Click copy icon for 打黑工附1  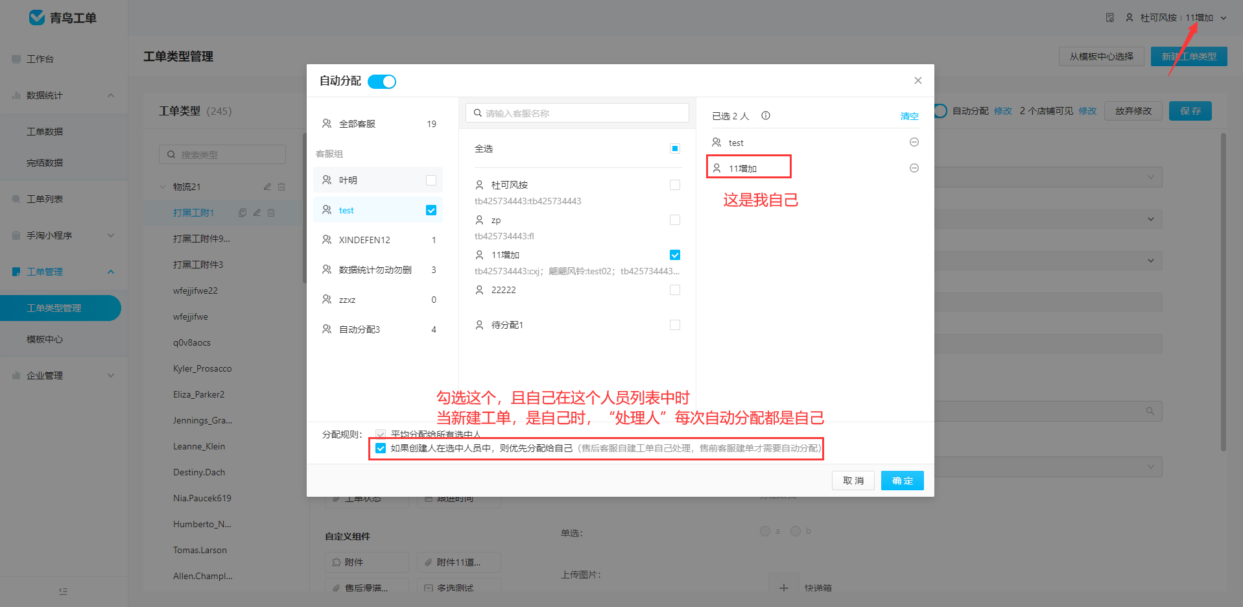pyautogui.click(x=243, y=213)
